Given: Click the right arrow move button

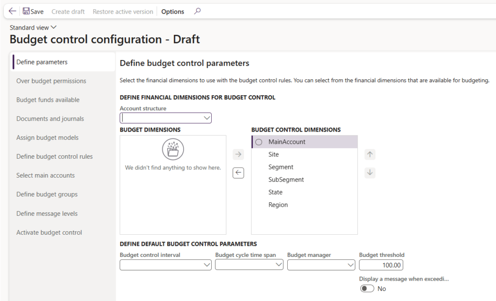Looking at the screenshot, I should tap(238, 155).
